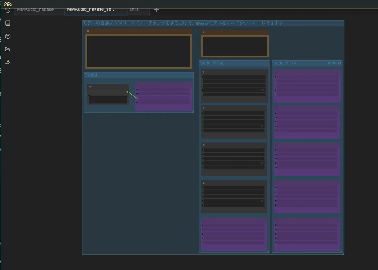The width and height of the screenshot is (378, 270).
Task: Add a new workflow tab with plus
Action: click(x=156, y=10)
